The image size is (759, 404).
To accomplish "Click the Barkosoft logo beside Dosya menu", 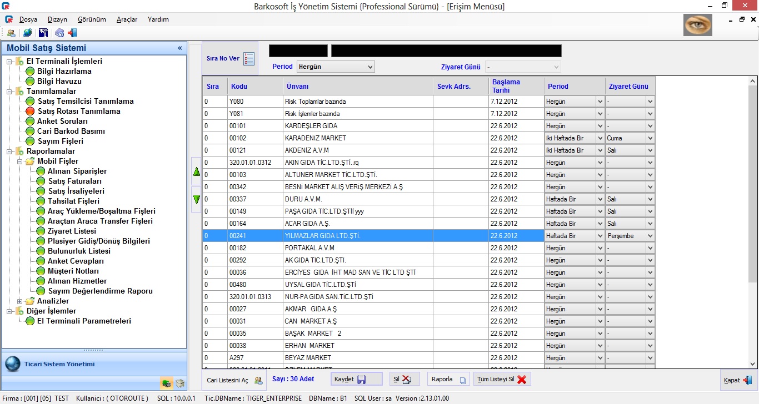I will 9,19.
